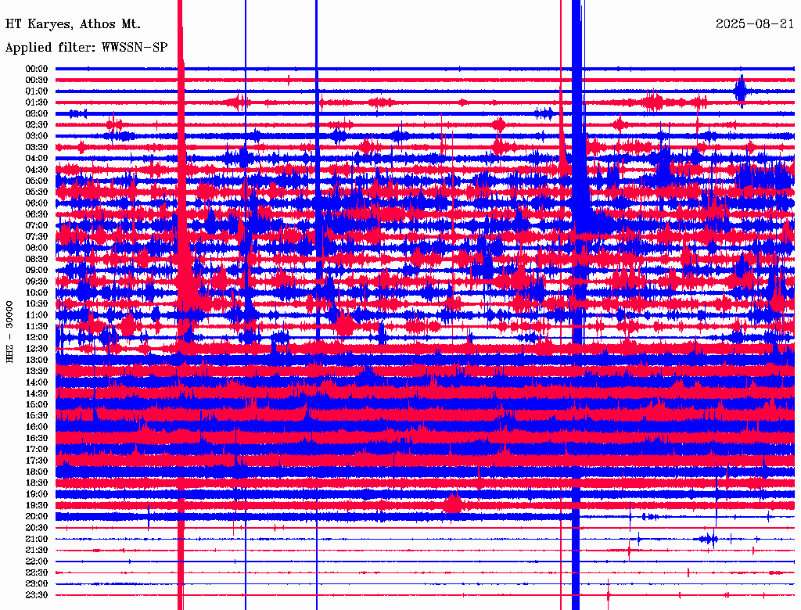Select the 17:00 time label
The width and height of the screenshot is (801, 610).
pyautogui.click(x=37, y=450)
